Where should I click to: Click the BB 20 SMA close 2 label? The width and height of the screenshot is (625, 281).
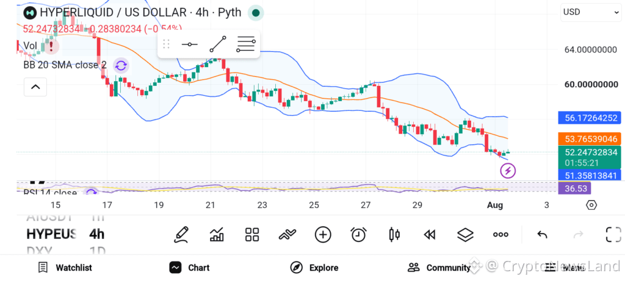[65, 65]
